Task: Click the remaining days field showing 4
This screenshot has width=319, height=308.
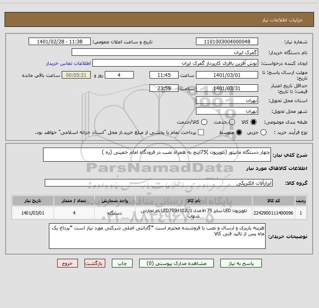Action: coord(119,75)
